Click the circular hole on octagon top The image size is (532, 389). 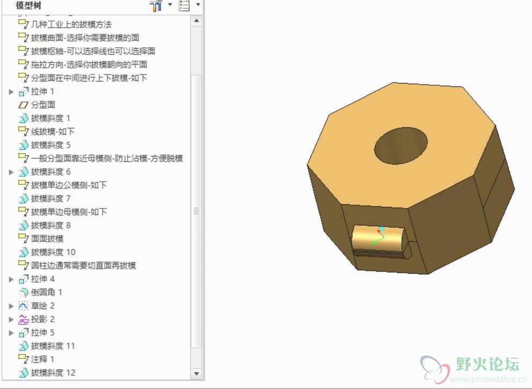point(400,146)
